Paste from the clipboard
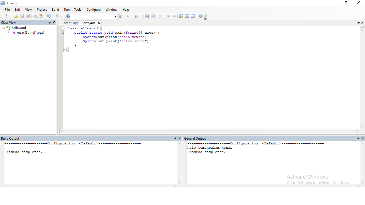 pos(41,16)
